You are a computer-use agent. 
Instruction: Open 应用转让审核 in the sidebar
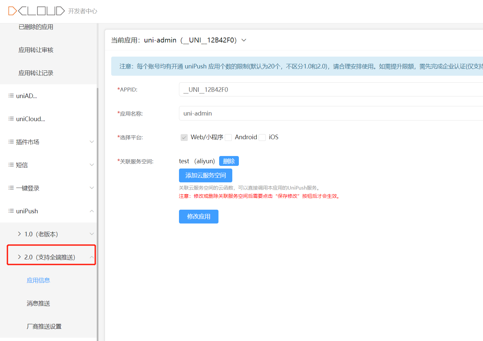point(36,50)
